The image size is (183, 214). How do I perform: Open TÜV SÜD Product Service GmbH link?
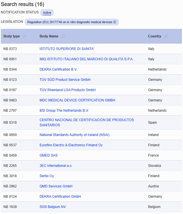pyautogui.click(x=65, y=80)
